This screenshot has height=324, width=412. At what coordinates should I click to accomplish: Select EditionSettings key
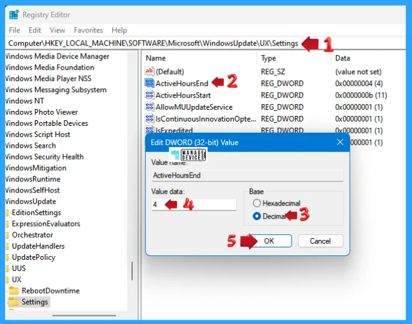pos(37,212)
